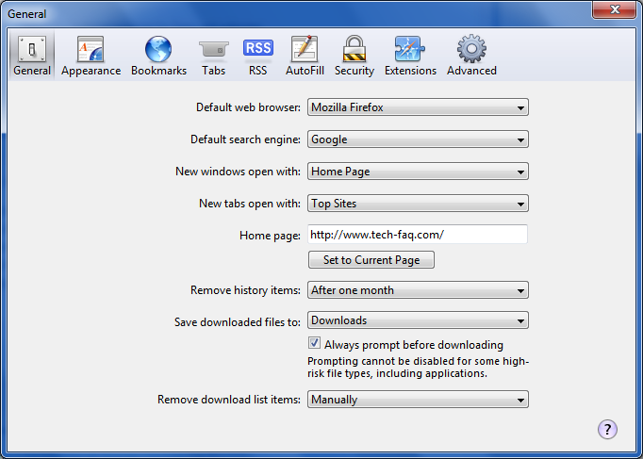Switch to the Tabs preferences pane
The height and width of the screenshot is (459, 643).
(x=214, y=56)
